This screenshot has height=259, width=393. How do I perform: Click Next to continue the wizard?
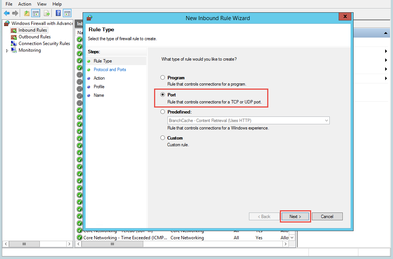pos(295,216)
